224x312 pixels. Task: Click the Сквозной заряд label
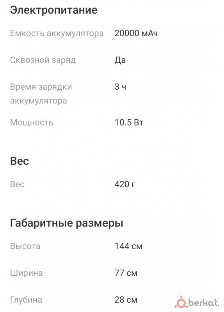click(43, 60)
